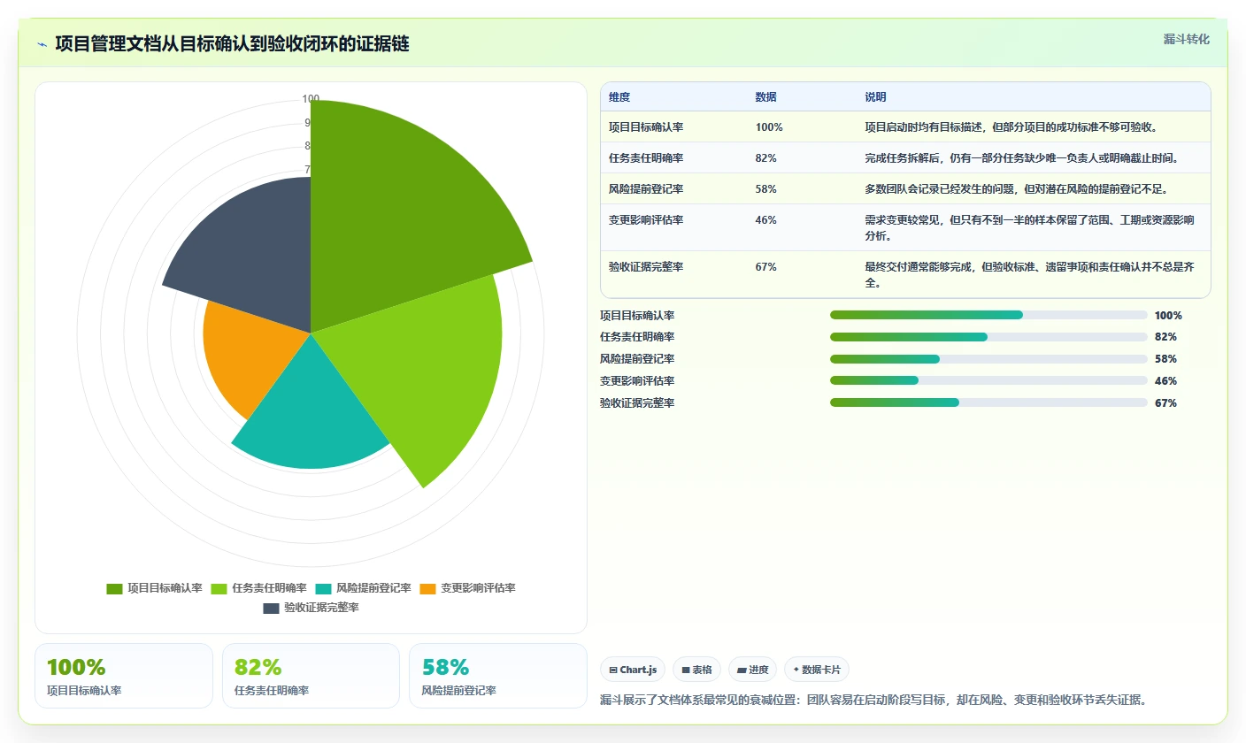This screenshot has height=743, width=1246.
Task: Click the slate 验收证据完整率 chart segment
Action: (x=252, y=252)
